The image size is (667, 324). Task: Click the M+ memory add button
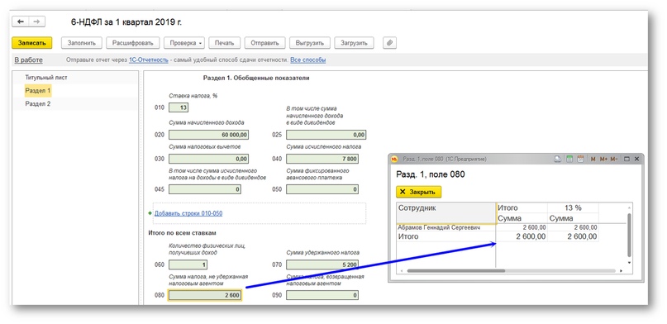tap(603, 159)
